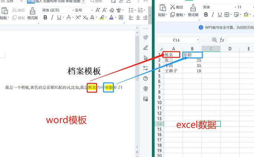This screenshot has width=254, height=157.
Task: Toggle strikethrough in the Word ribbon
Action: (x=69, y=17)
